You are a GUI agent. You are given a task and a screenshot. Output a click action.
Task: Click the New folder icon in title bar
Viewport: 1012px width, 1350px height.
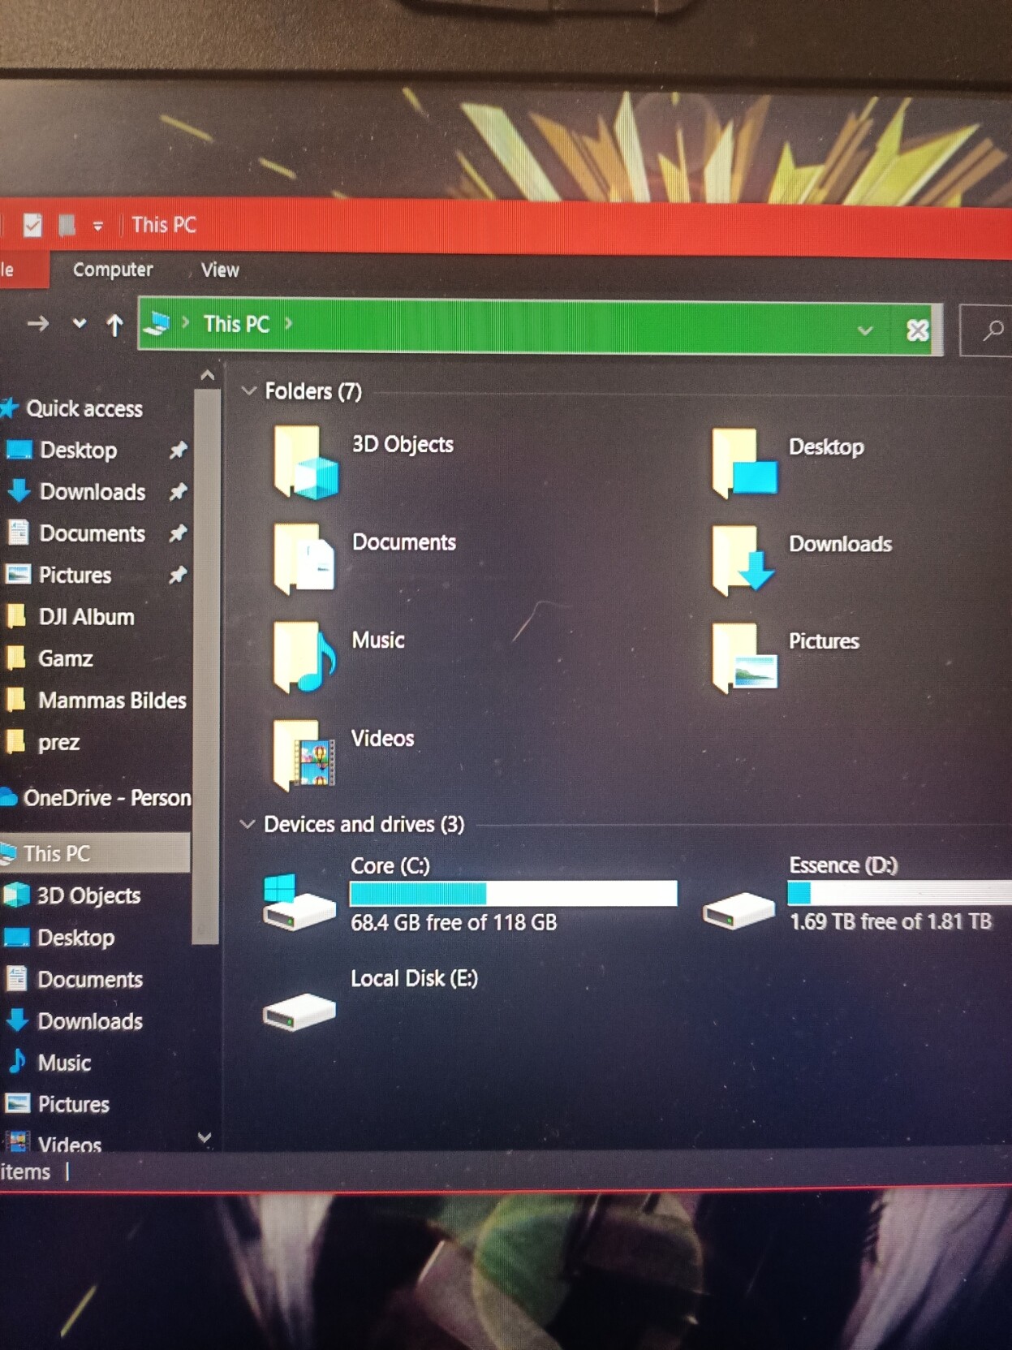click(67, 225)
